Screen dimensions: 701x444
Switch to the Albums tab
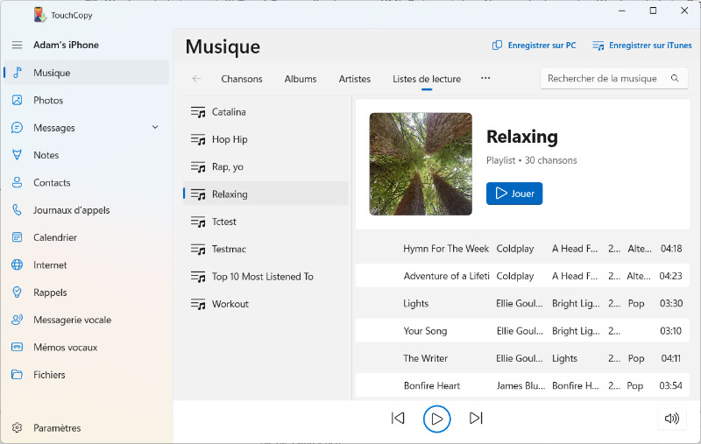pos(301,79)
